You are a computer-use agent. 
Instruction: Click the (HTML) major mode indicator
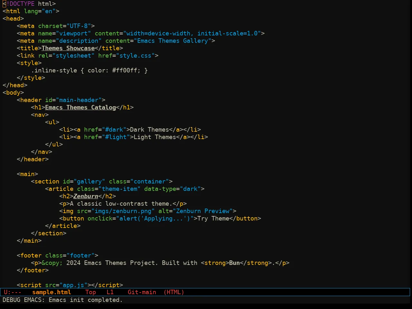pyautogui.click(x=174, y=292)
